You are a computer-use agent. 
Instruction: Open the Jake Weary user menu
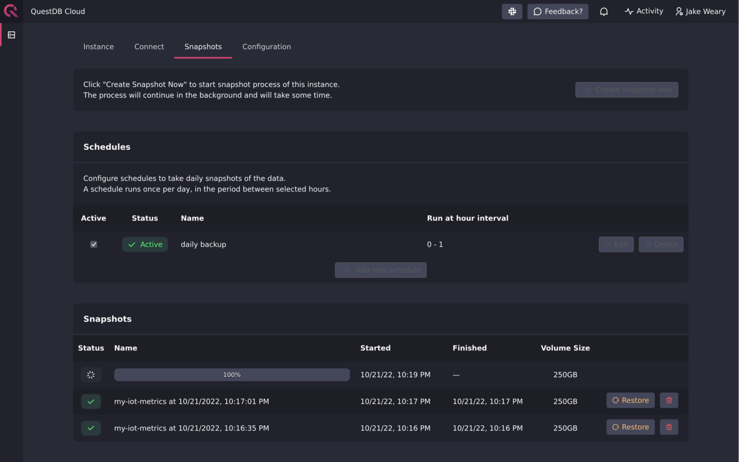(x=700, y=11)
